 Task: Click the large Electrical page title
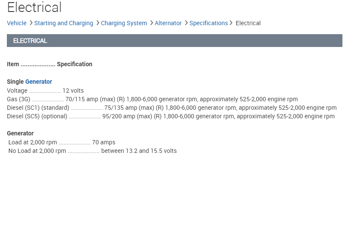[34, 7]
